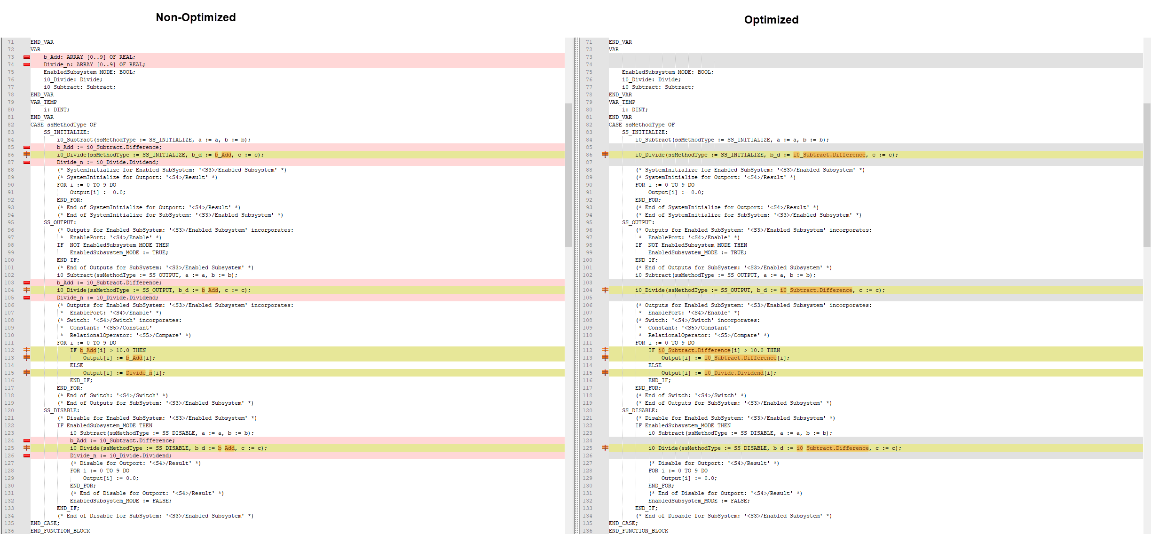Click the change marker beside line 112, left pane
This screenshot has width=1151, height=534.
coord(27,350)
